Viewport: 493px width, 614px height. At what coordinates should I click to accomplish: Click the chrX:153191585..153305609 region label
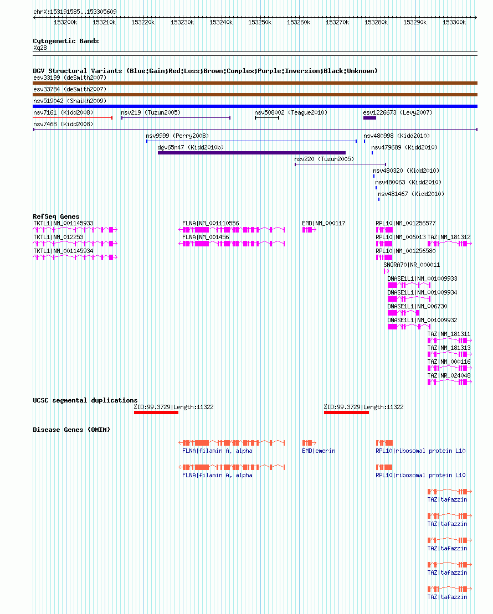(x=75, y=12)
